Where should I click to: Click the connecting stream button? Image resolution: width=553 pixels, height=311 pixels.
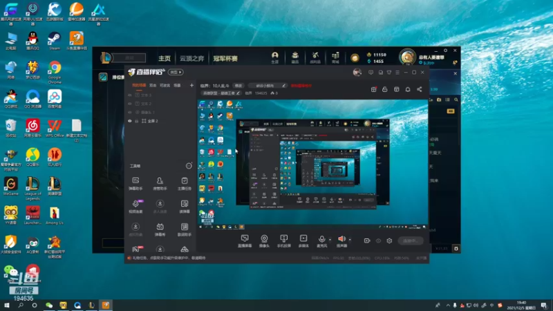pos(411,241)
